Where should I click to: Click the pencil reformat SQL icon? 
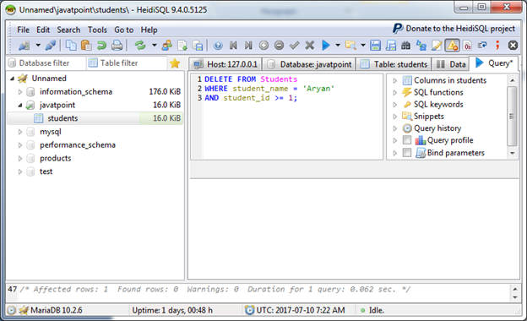(x=437, y=45)
